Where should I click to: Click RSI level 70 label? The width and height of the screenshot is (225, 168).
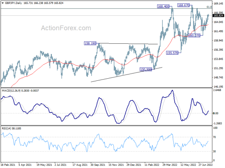click(x=214, y=137)
